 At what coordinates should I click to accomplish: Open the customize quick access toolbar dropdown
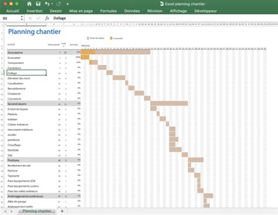coord(67,4)
